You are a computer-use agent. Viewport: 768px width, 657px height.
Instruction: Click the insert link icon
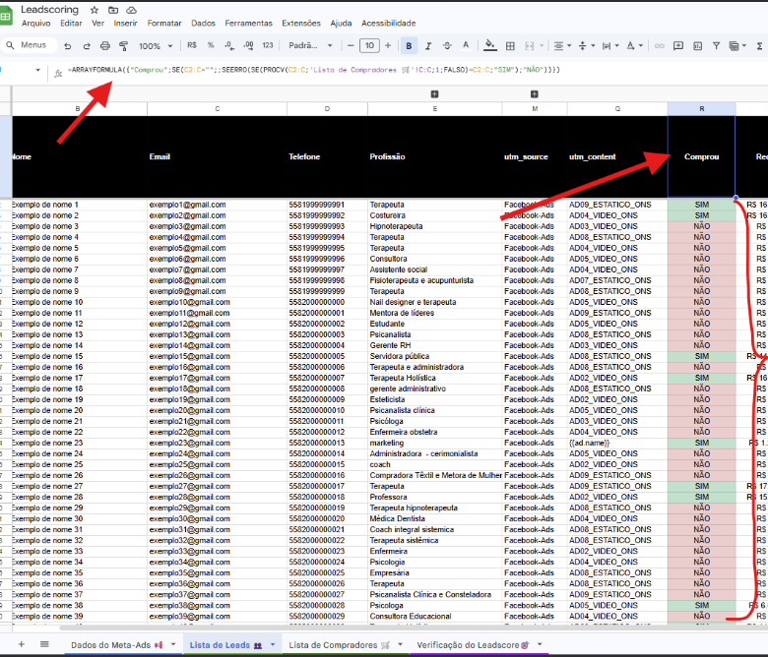(661, 46)
